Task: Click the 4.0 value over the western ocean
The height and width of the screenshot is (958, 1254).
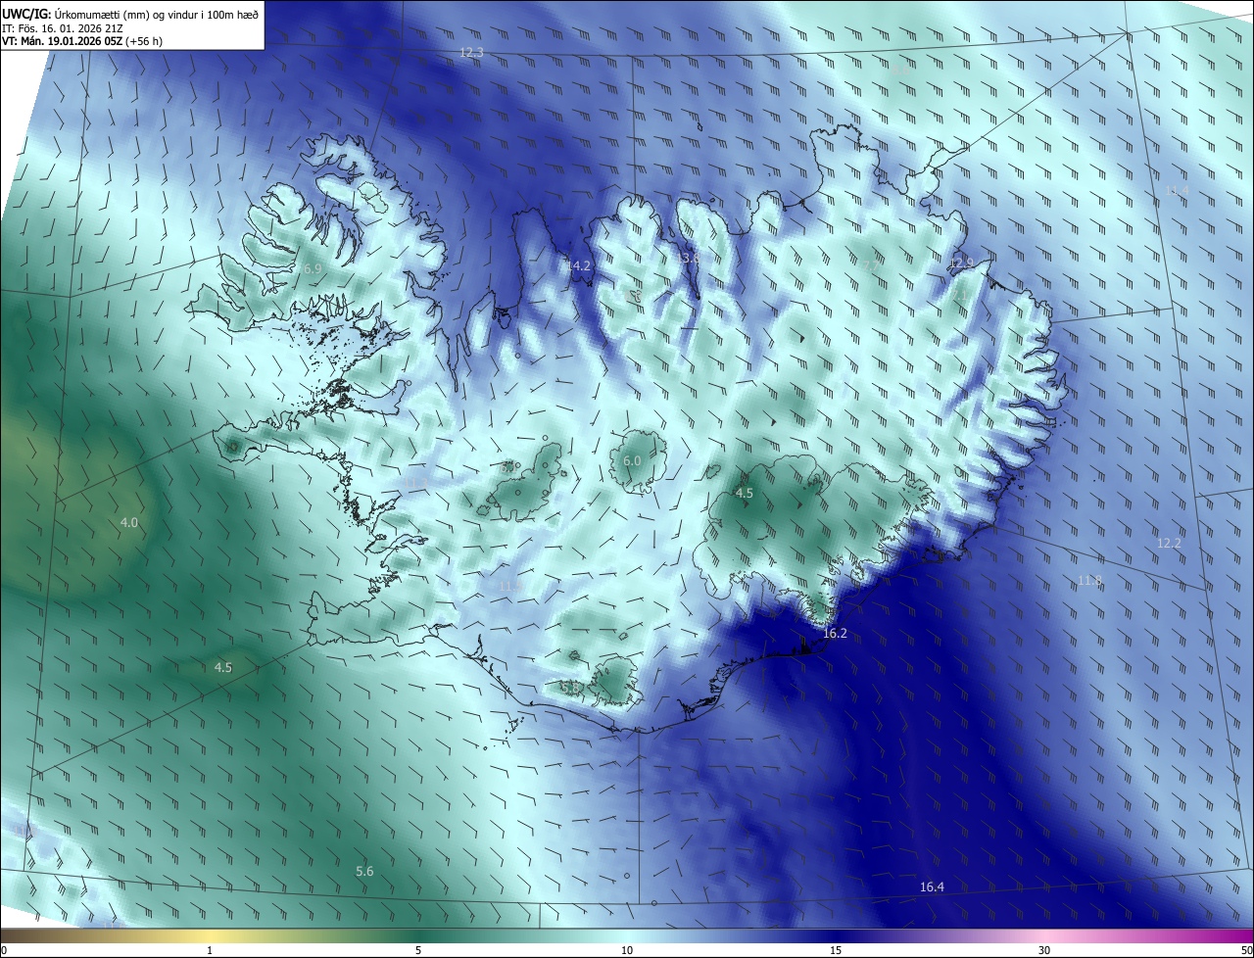Action: click(x=129, y=522)
